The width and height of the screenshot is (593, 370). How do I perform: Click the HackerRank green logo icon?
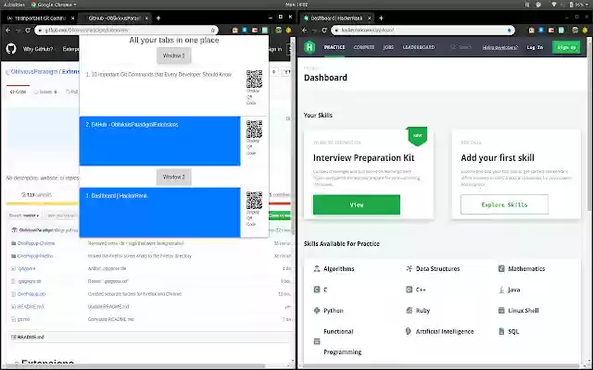(x=309, y=47)
